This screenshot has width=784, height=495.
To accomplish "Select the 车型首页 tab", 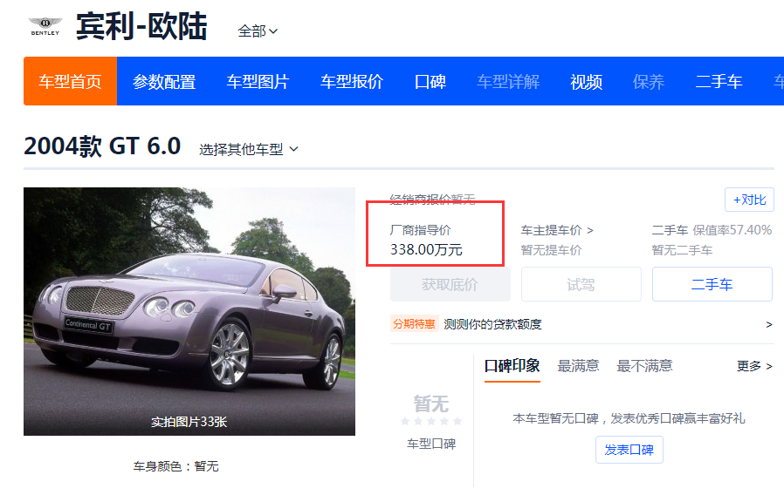I will tap(70, 81).
